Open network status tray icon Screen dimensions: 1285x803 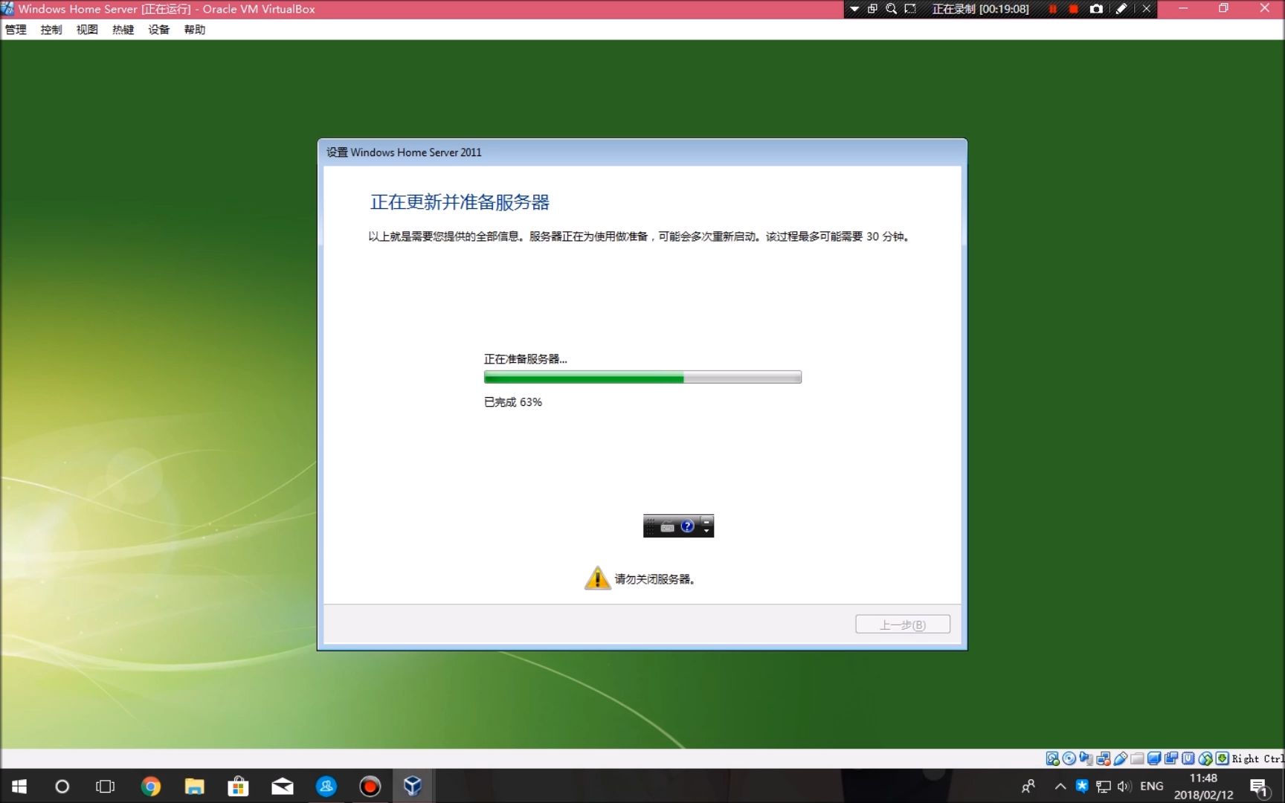(1104, 786)
